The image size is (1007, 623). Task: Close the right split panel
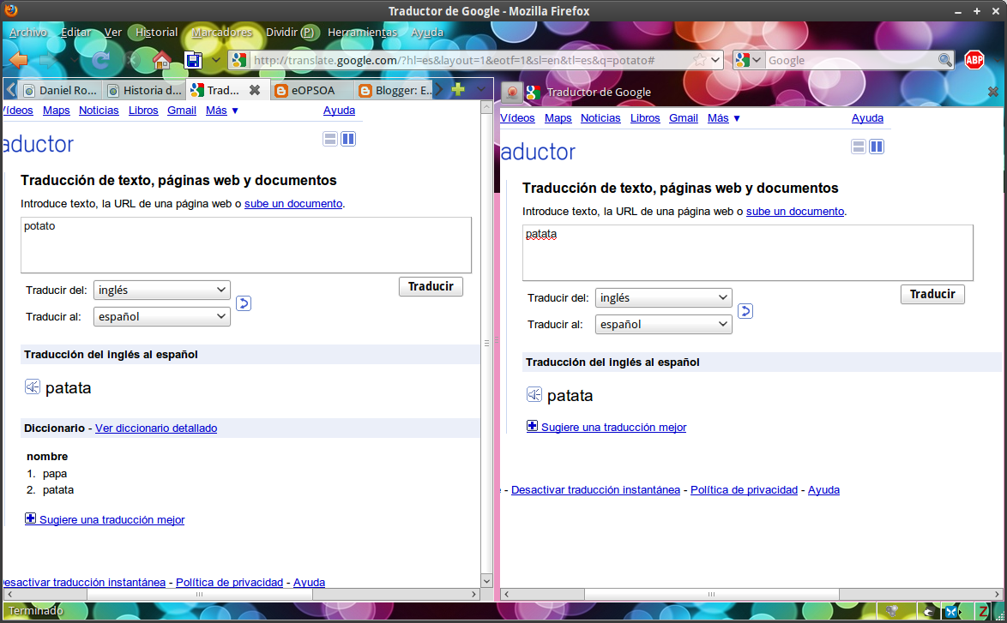pos(993,92)
